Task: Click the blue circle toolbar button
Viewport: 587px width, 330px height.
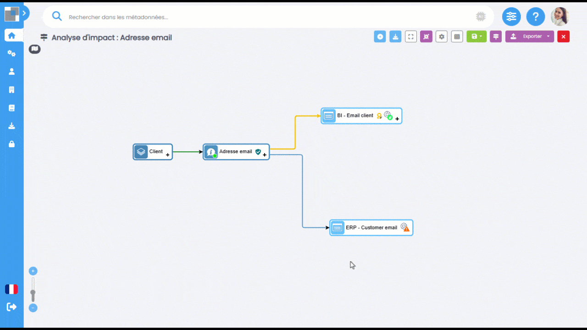Action: click(x=380, y=37)
